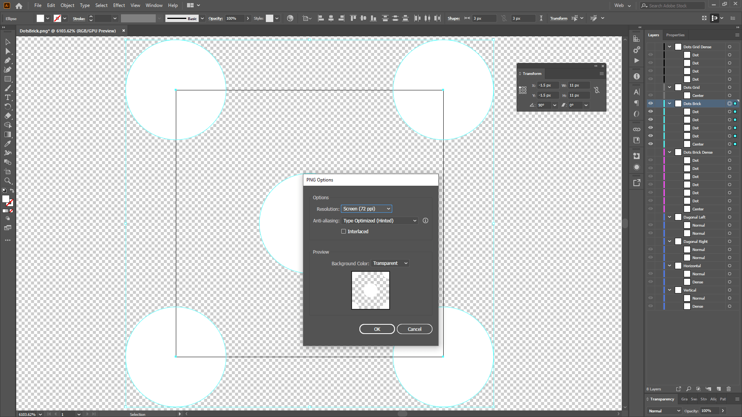
Task: Select the Pen tool
Action: point(8,60)
